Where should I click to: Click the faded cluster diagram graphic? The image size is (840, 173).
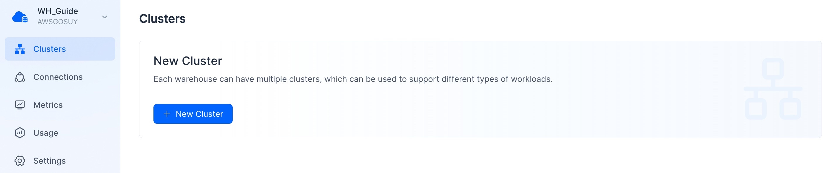[x=773, y=89]
